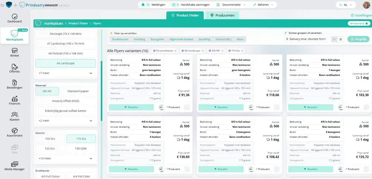Click producer thumbnail on €108,42 card
Screen dimensions: 372x179
[x=251, y=169]
